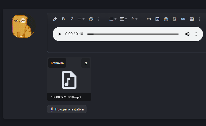Click the audio progress seek bar

pyautogui.click(x=133, y=34)
